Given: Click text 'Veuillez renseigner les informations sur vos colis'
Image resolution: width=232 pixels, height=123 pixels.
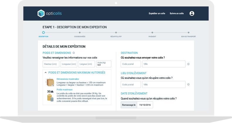Looking at the screenshot, I should (70, 58).
